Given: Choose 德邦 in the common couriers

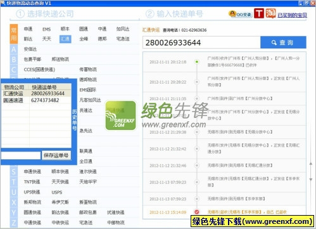Looking at the screenshot, I should tap(102, 39).
